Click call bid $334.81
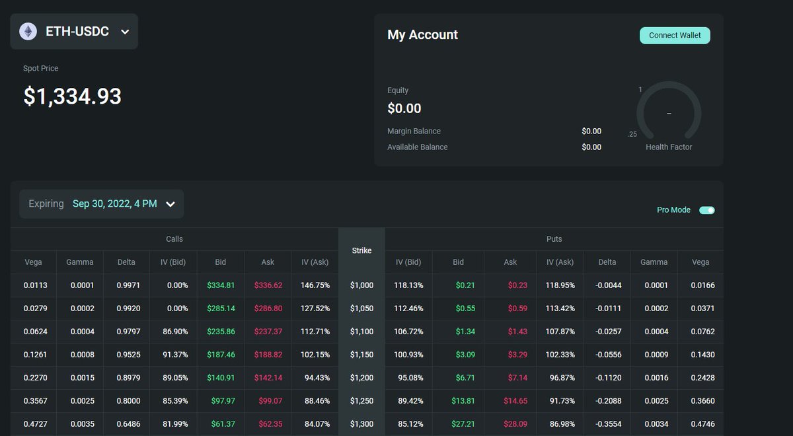The image size is (793, 436). tap(221, 285)
